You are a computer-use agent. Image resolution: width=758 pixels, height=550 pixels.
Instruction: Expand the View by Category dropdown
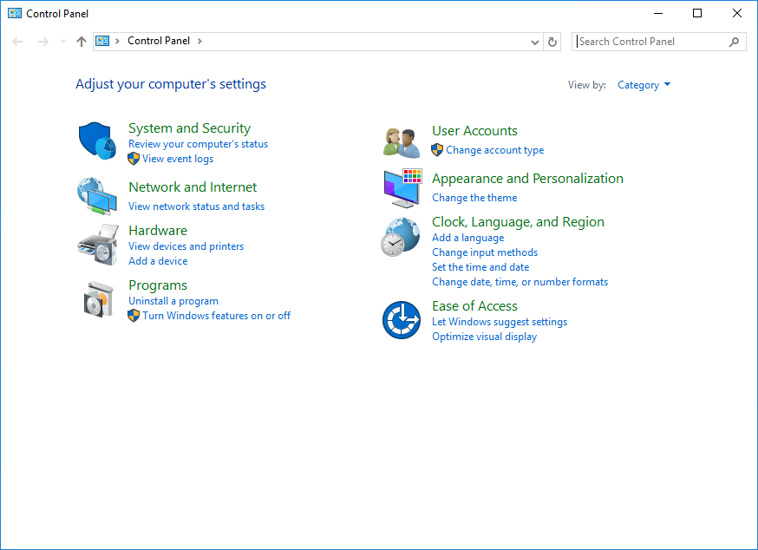tap(644, 85)
